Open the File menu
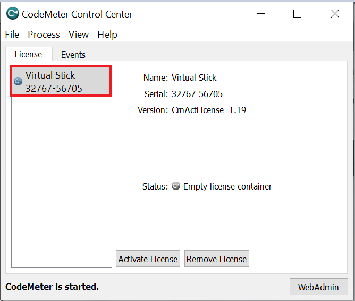 12,35
